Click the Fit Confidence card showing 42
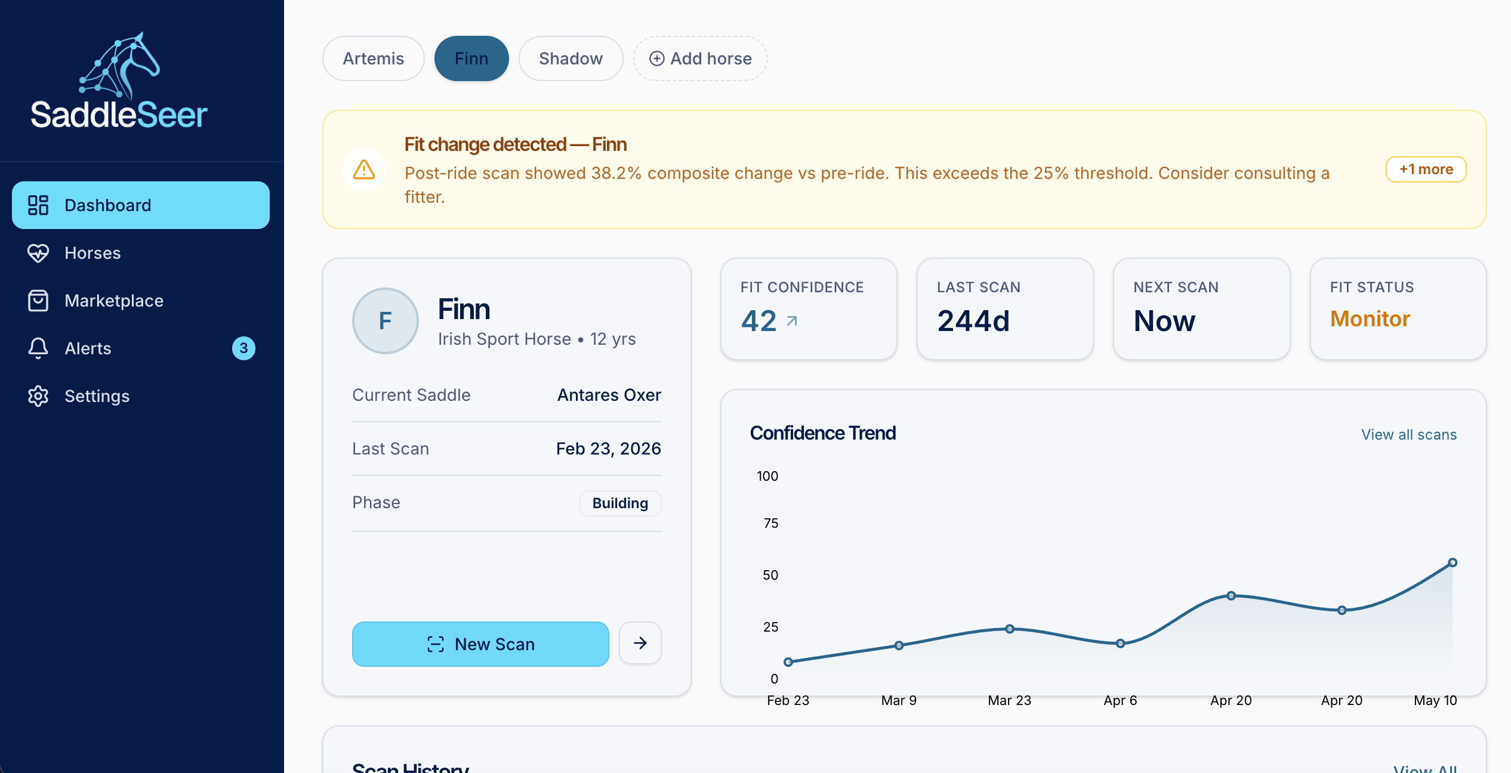This screenshot has width=1511, height=773. pos(809,309)
